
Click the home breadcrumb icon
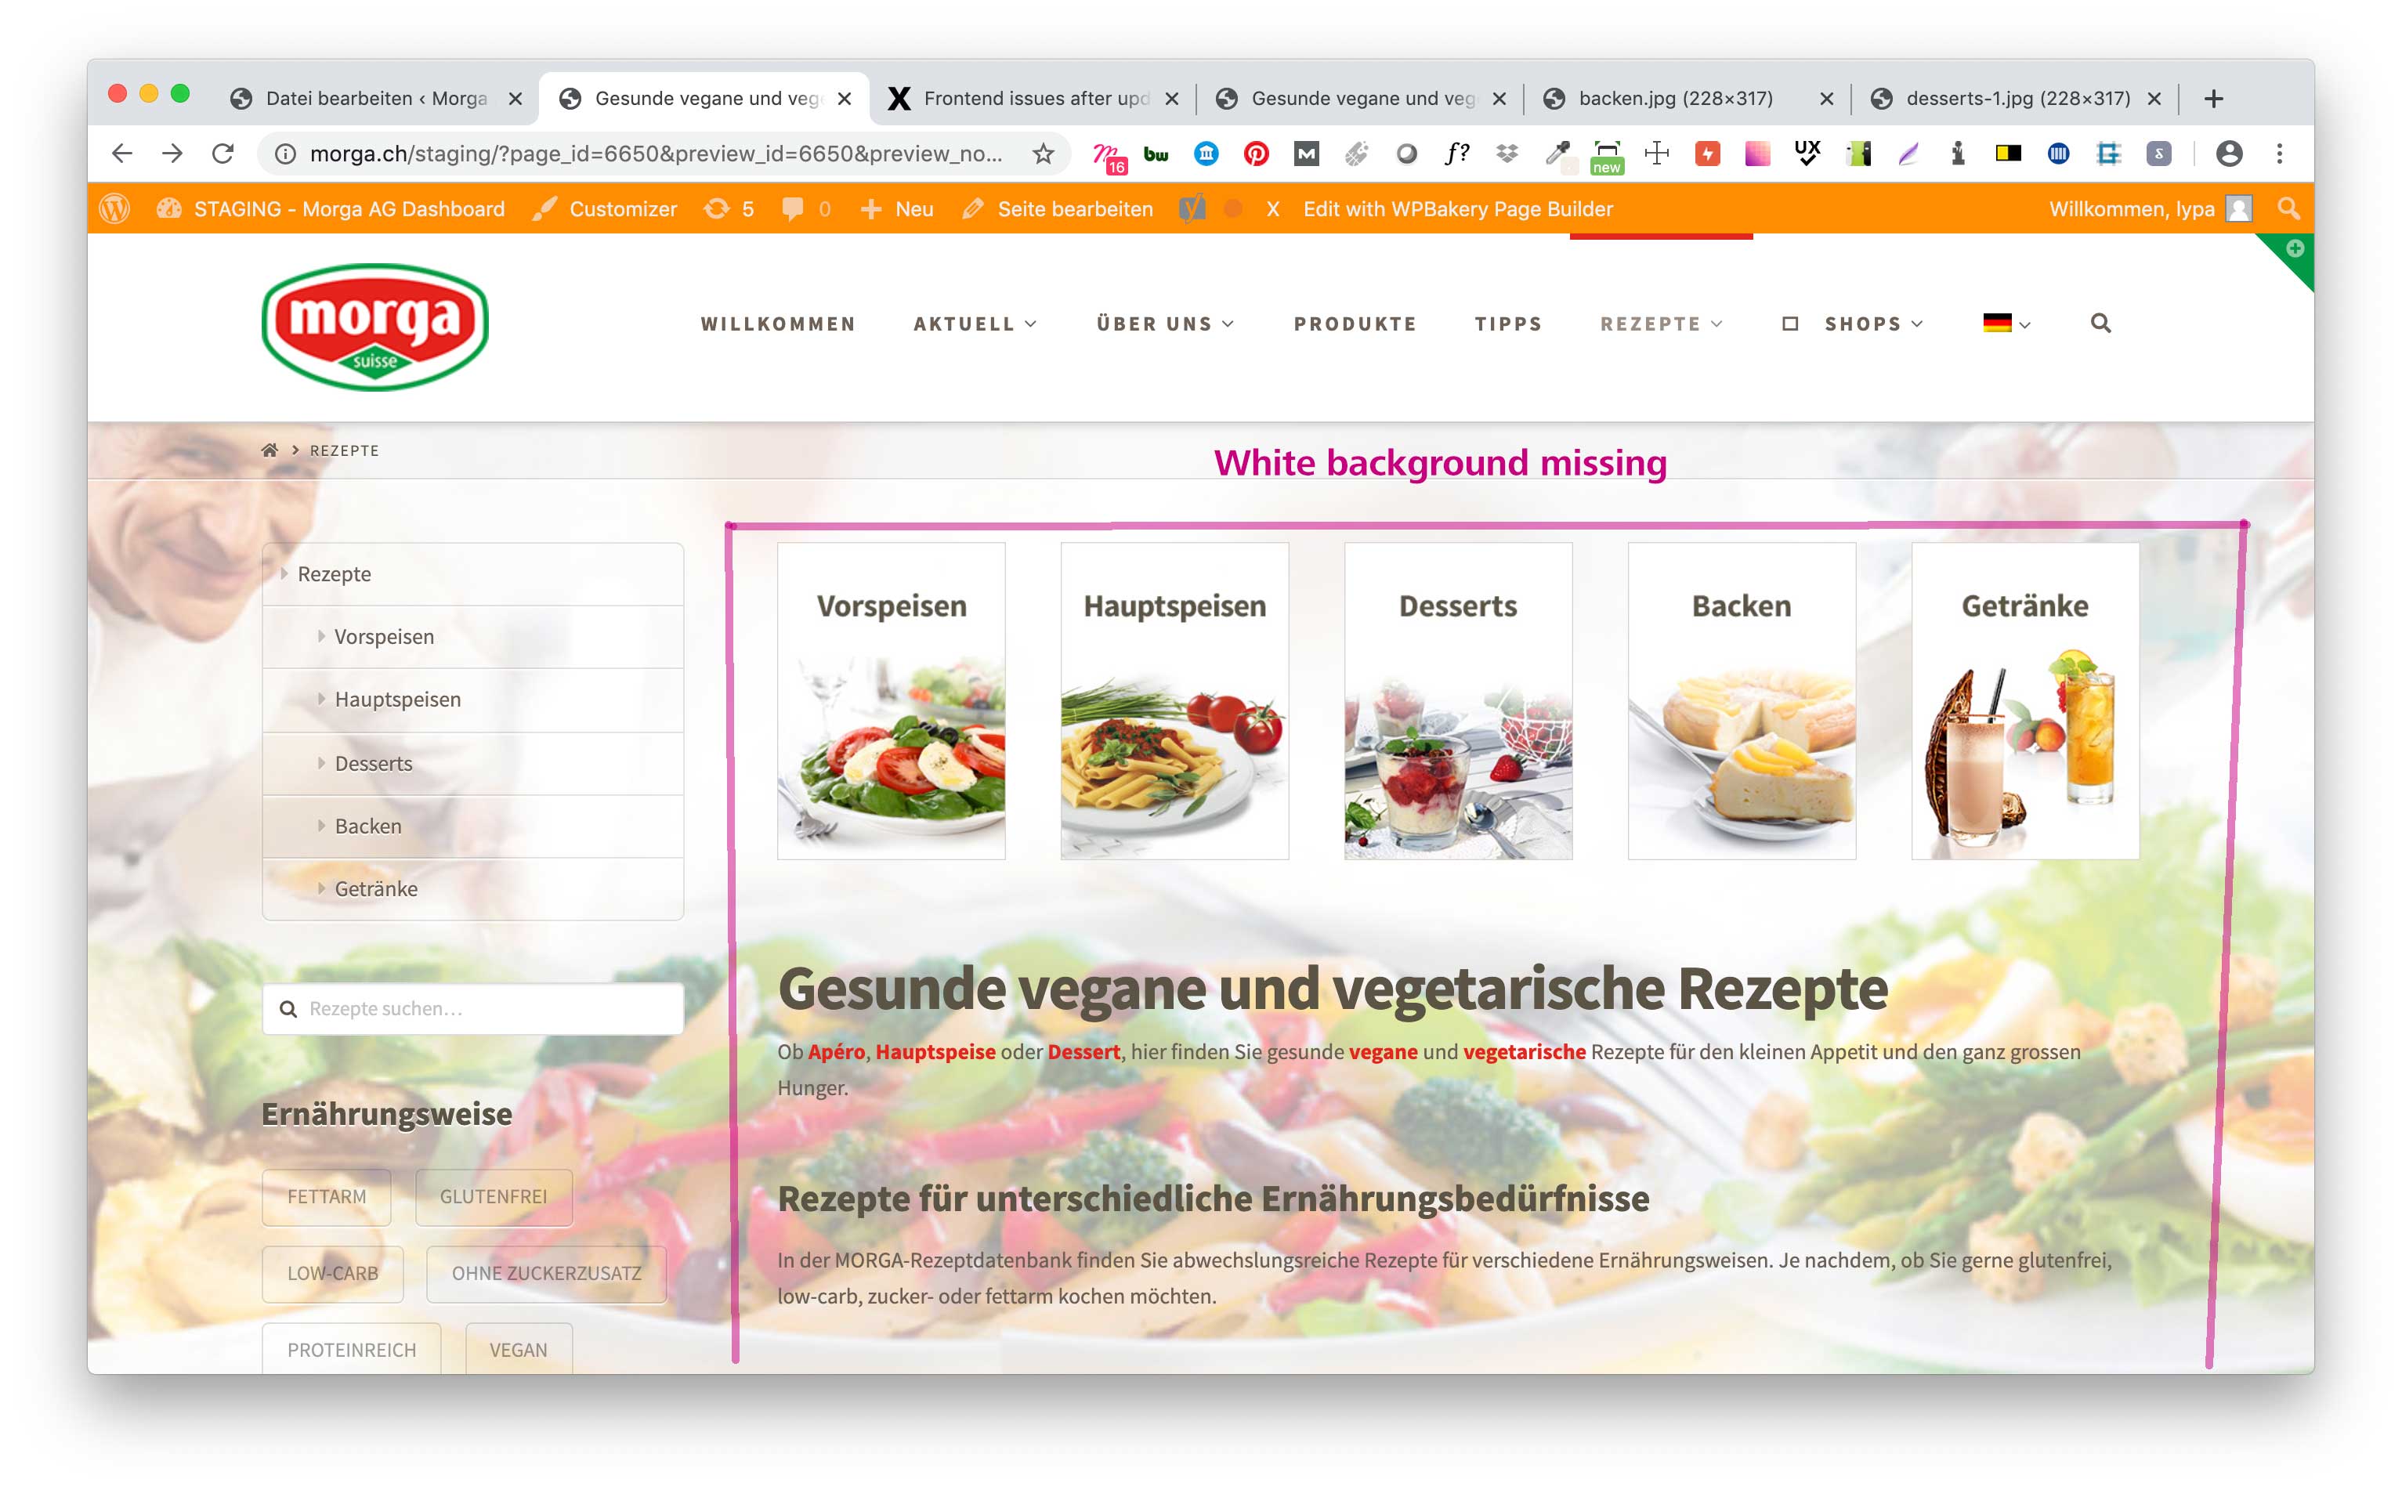(x=269, y=450)
